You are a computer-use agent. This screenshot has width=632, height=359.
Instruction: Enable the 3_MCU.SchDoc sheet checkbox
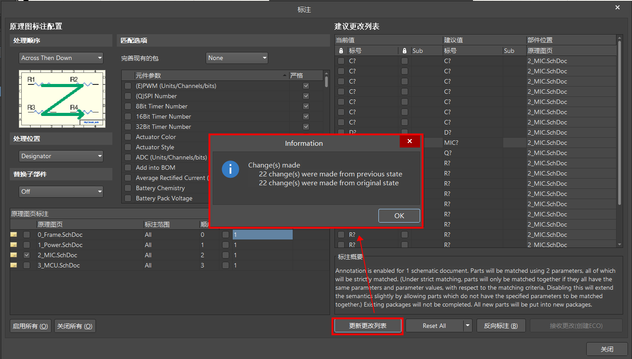pos(27,265)
